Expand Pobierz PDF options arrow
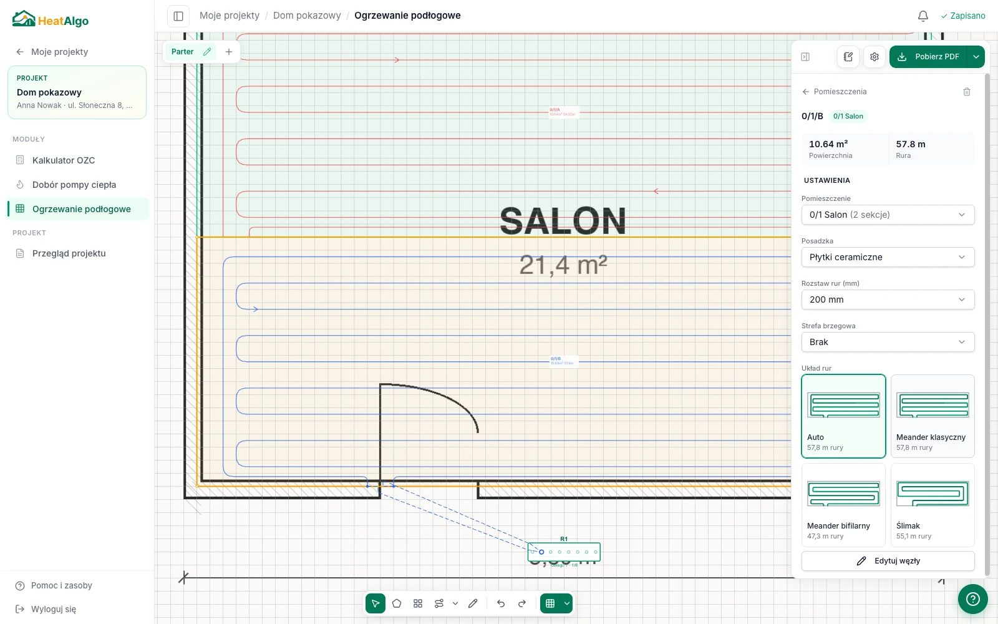This screenshot has width=998, height=624. click(976, 57)
